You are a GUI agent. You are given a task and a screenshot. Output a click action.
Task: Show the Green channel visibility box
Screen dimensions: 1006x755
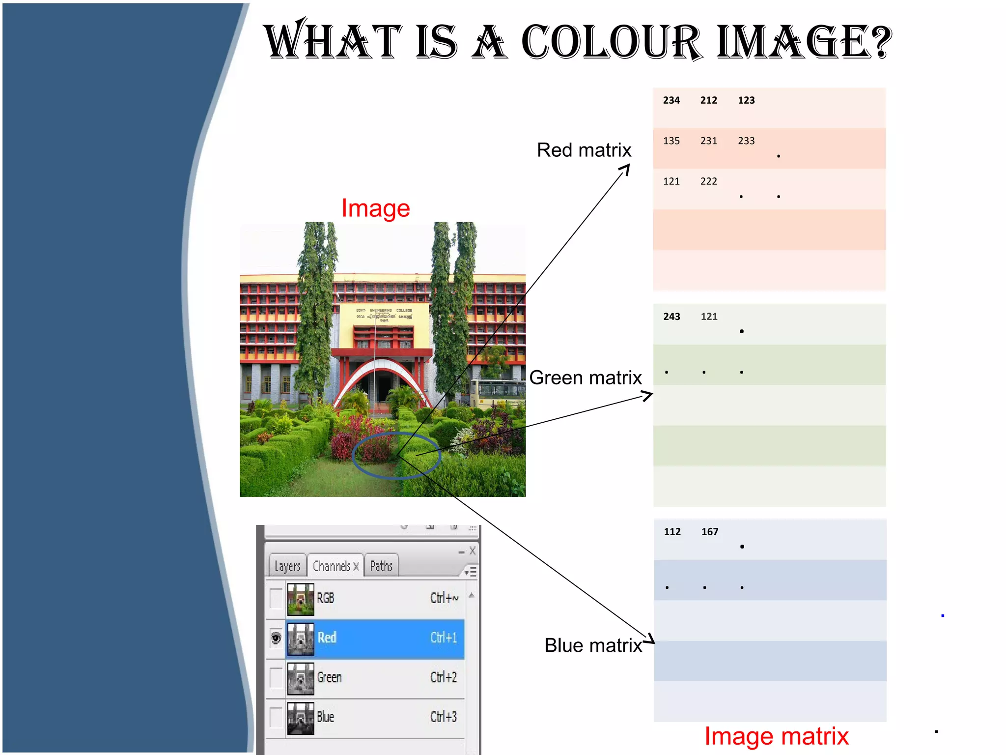[x=276, y=678]
